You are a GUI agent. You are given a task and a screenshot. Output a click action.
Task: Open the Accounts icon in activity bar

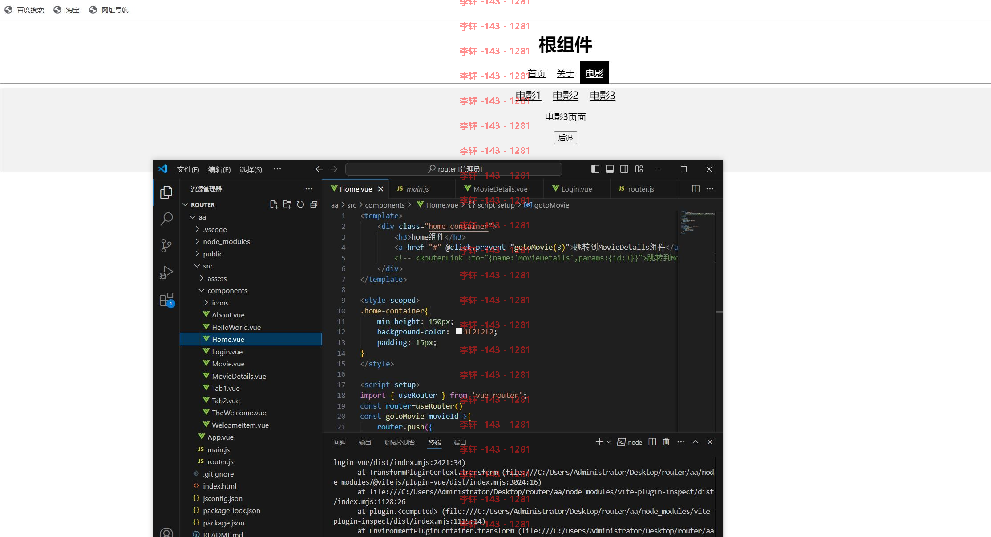coord(166,533)
